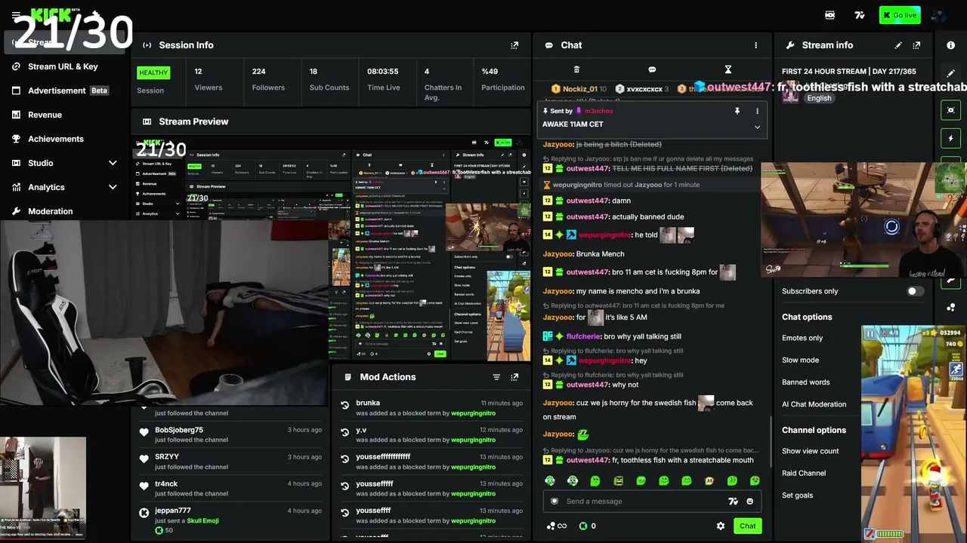This screenshot has width=967, height=543.
Task: Open the pinned message three-dot menu
Action: coord(757,111)
